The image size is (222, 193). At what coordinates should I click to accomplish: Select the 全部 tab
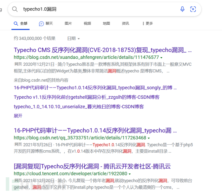21,23
